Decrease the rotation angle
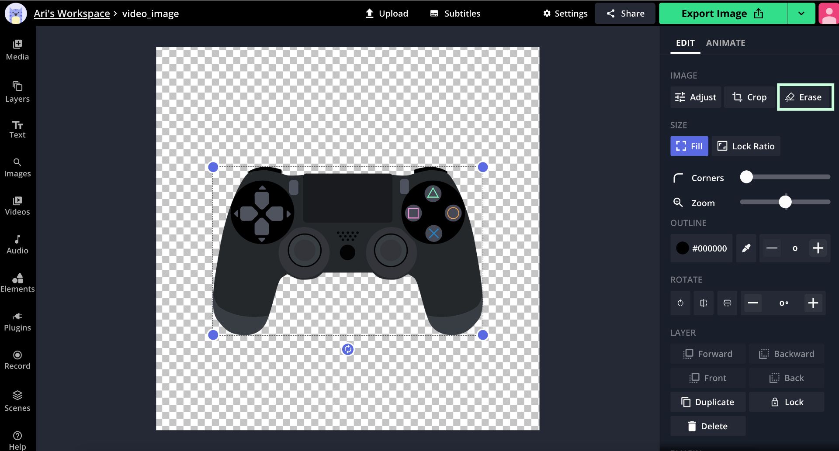Image resolution: width=839 pixels, height=451 pixels. click(753, 303)
